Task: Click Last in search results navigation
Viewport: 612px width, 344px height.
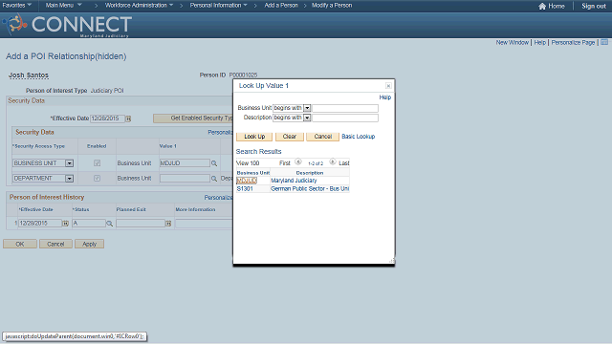Action: coord(344,163)
